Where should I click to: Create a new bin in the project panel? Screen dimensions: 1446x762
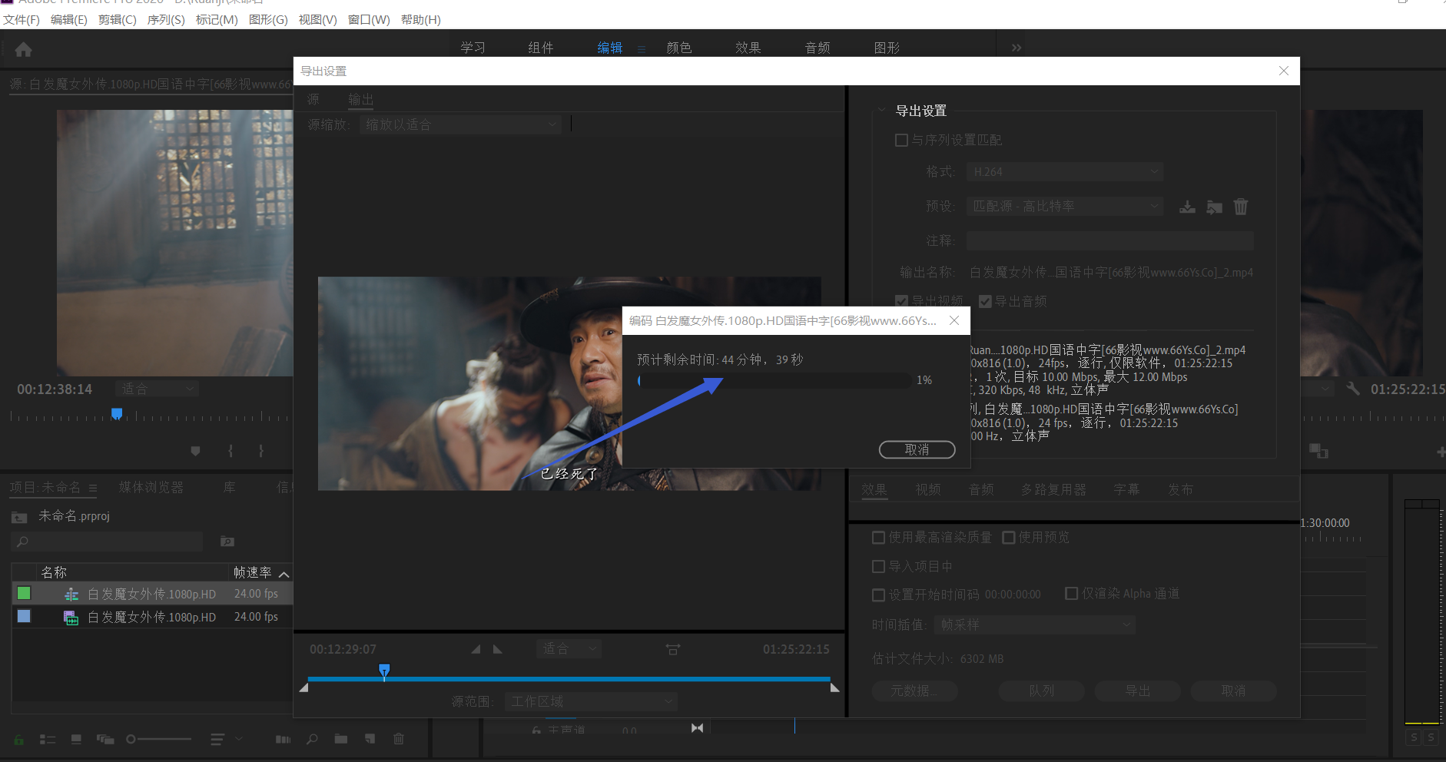(x=341, y=739)
